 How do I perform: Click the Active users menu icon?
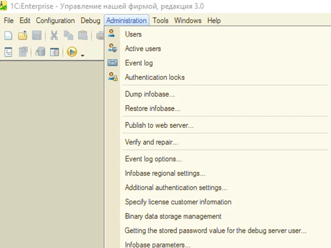[x=113, y=48]
